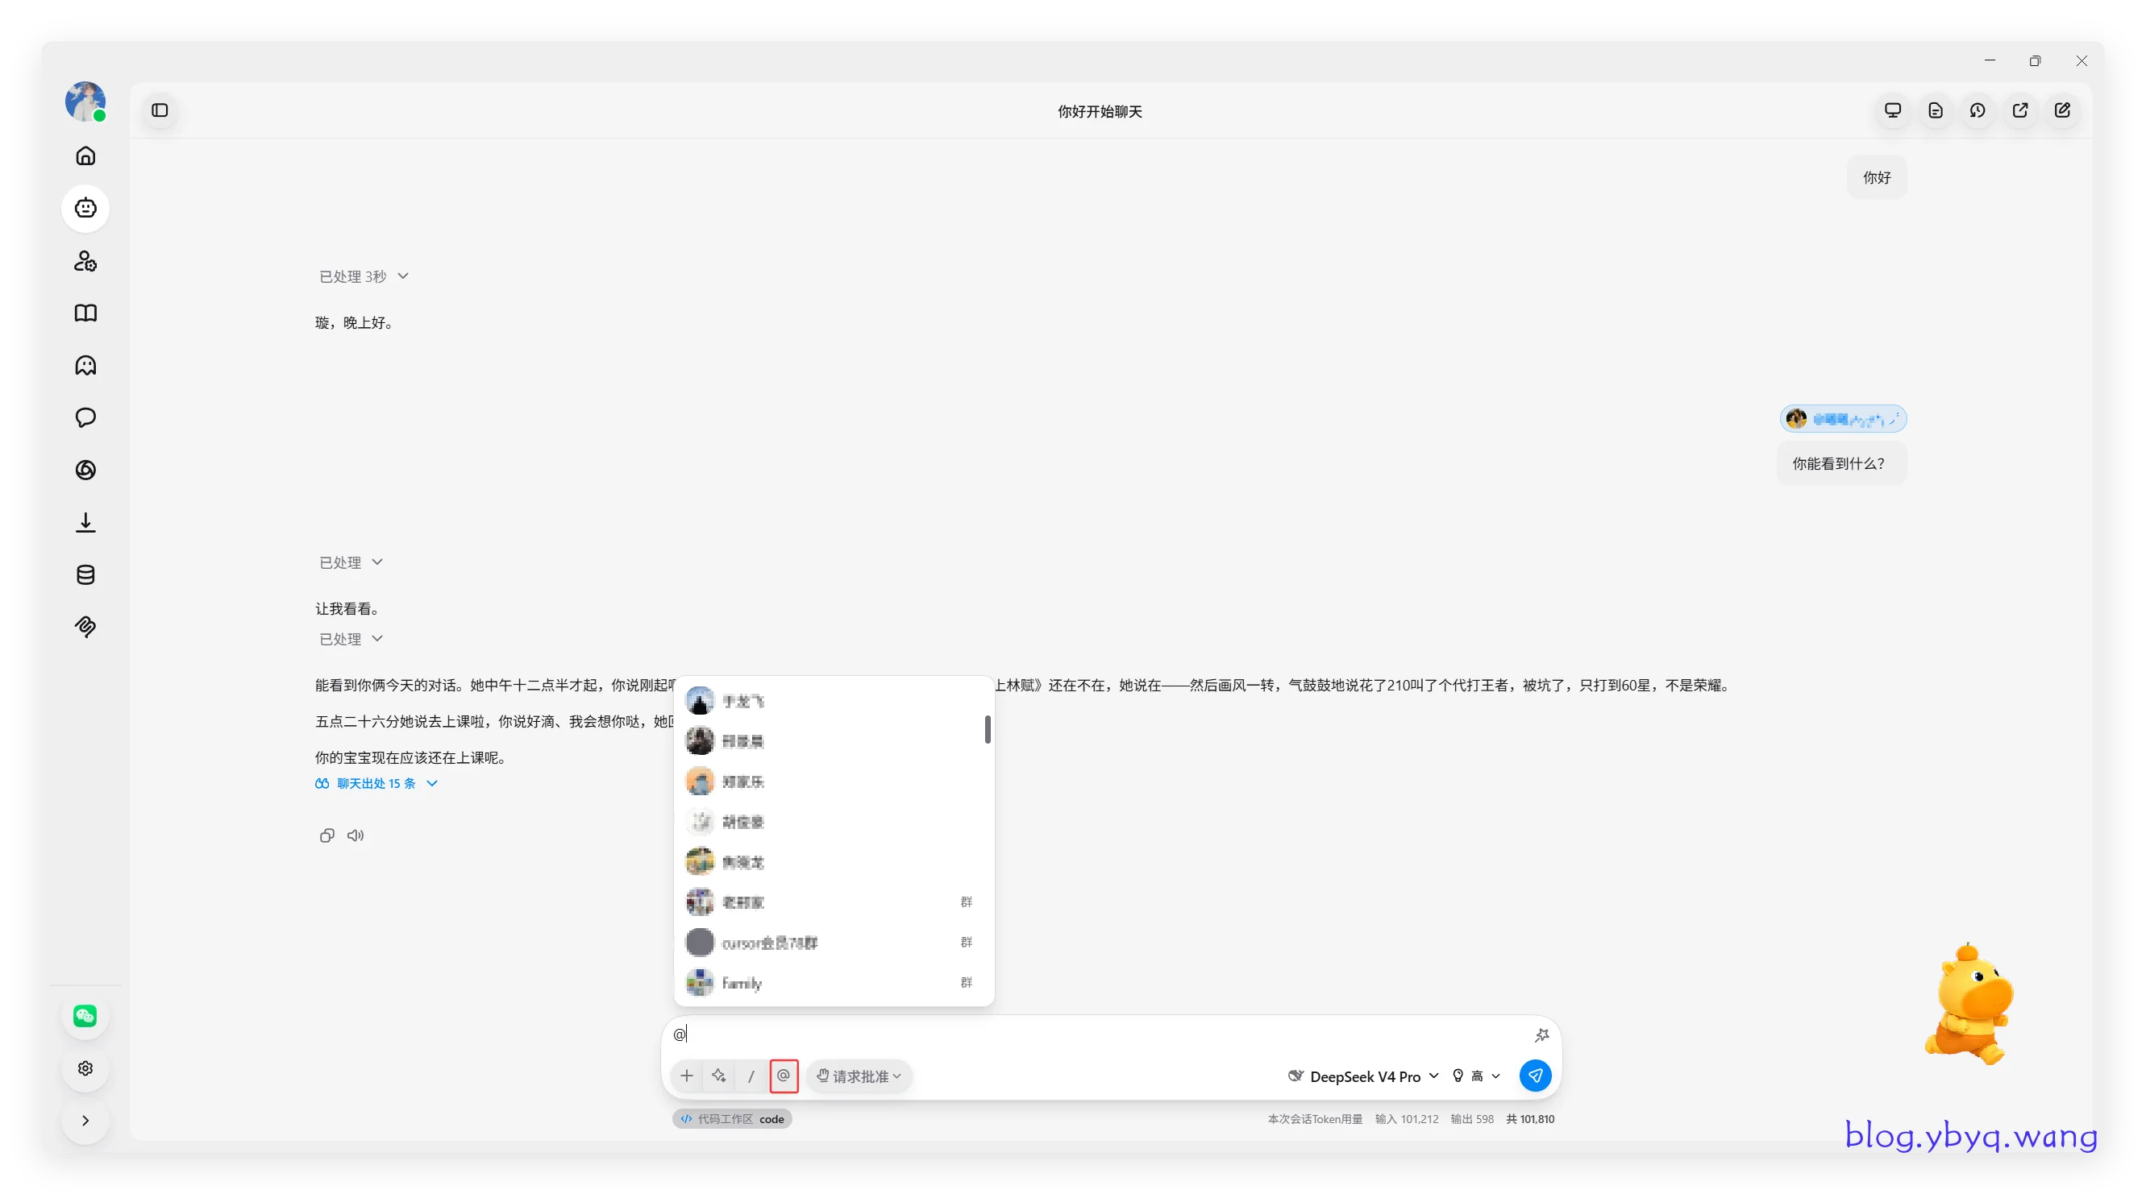Open the user settings sidebar icon

[x=85, y=260]
